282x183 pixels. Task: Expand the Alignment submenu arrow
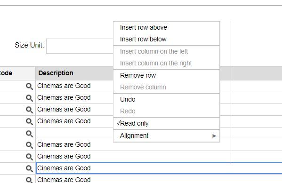[x=214, y=136]
